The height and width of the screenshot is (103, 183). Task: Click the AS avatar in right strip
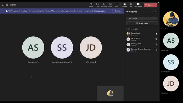point(171,41)
